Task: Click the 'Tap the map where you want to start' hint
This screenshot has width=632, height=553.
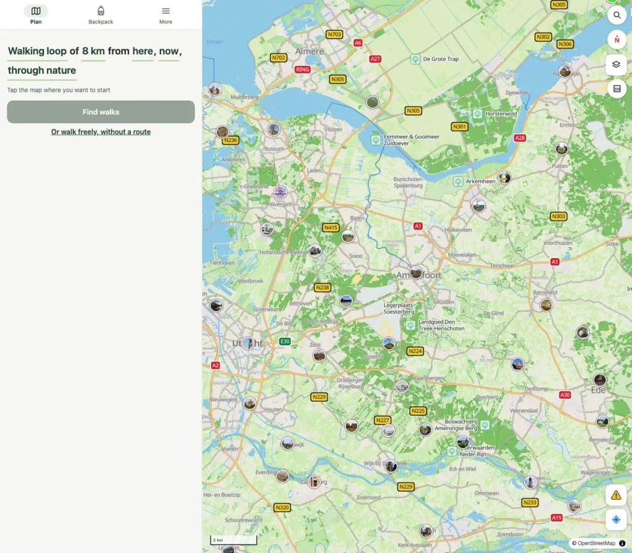Action: [x=59, y=90]
